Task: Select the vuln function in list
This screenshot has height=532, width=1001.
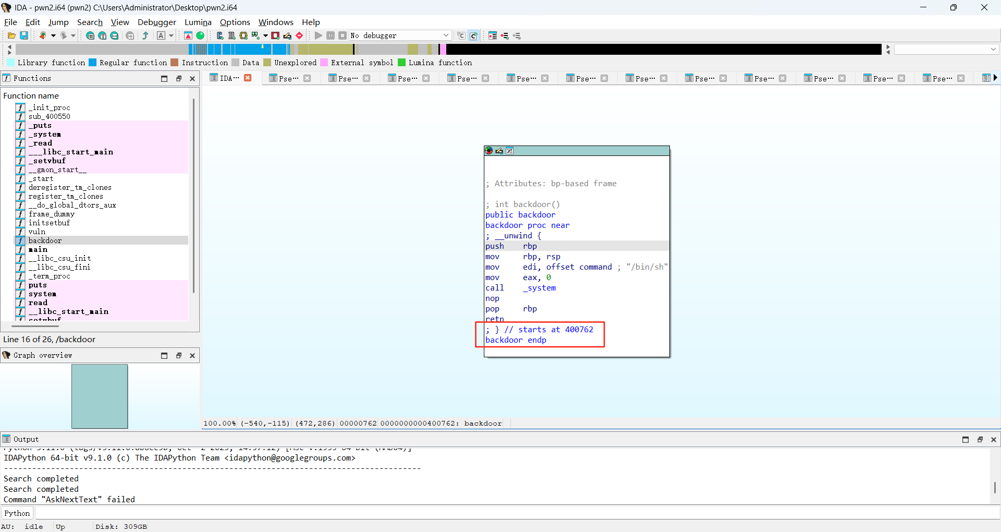Action: [37, 232]
